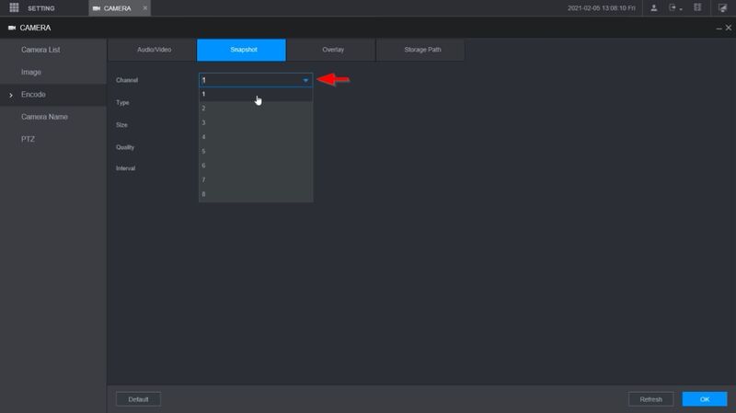Click the Channel label
This screenshot has width=736, height=413.
(x=127, y=80)
